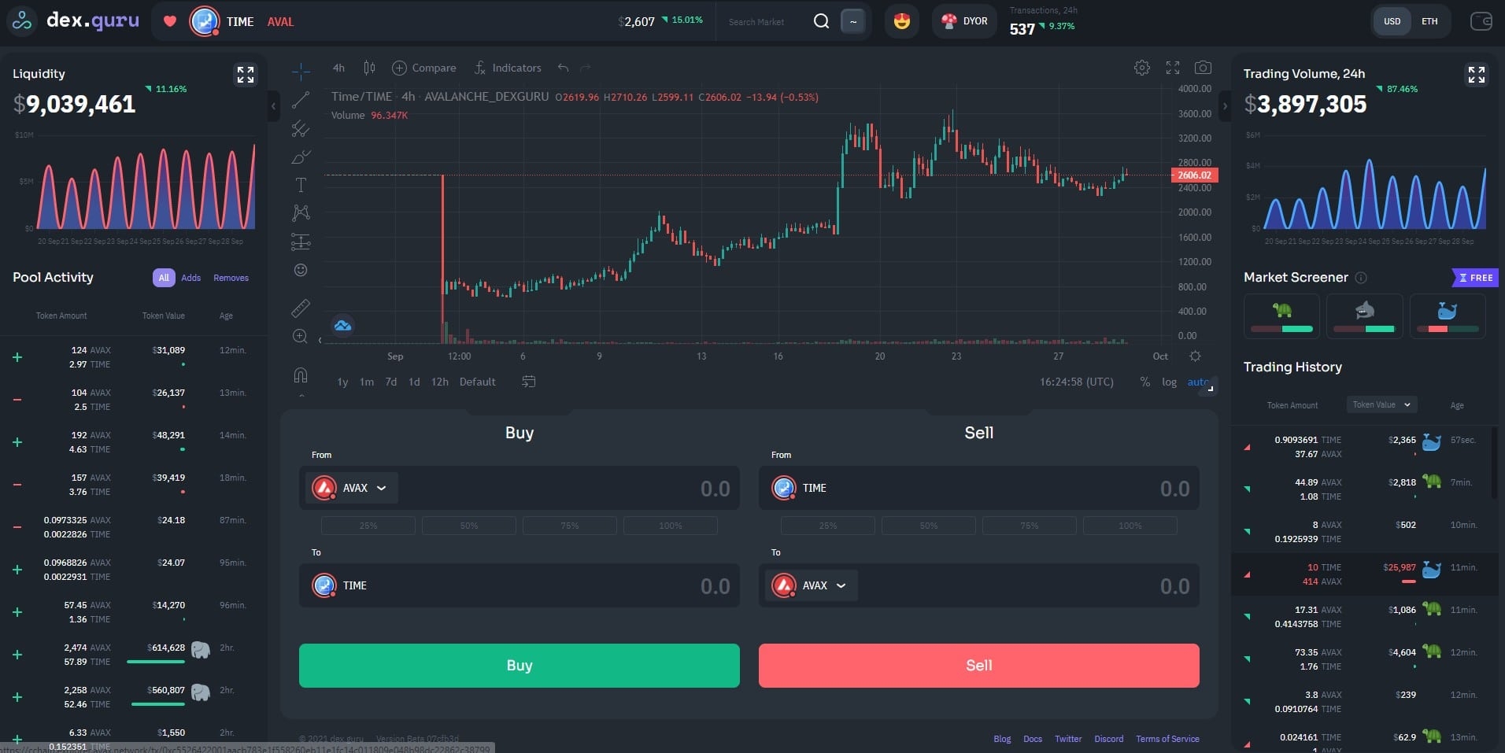This screenshot has height=753, width=1505.
Task: Select the ruler measure tool
Action: pyautogui.click(x=301, y=308)
